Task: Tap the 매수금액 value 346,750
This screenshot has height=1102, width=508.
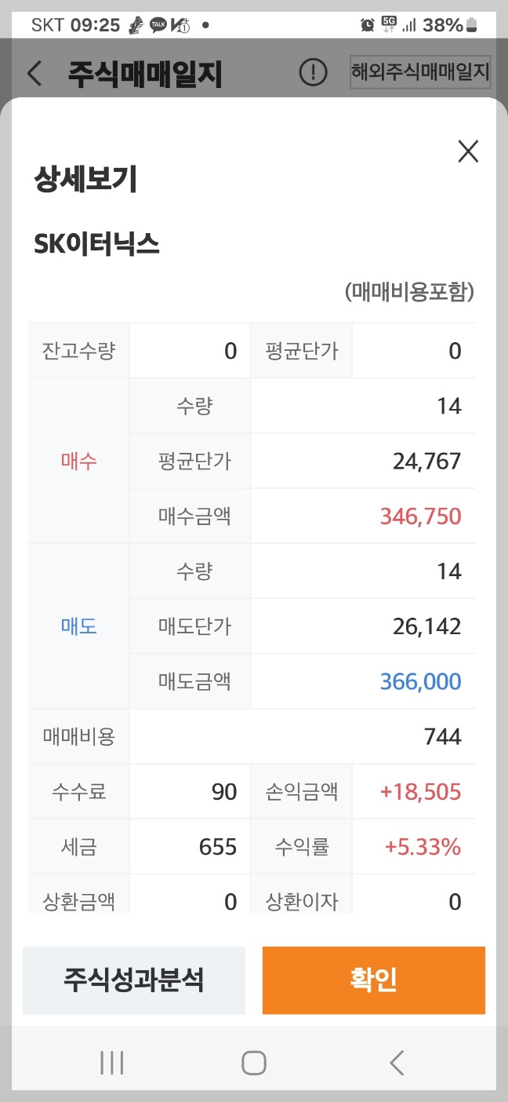Action: [x=419, y=516]
